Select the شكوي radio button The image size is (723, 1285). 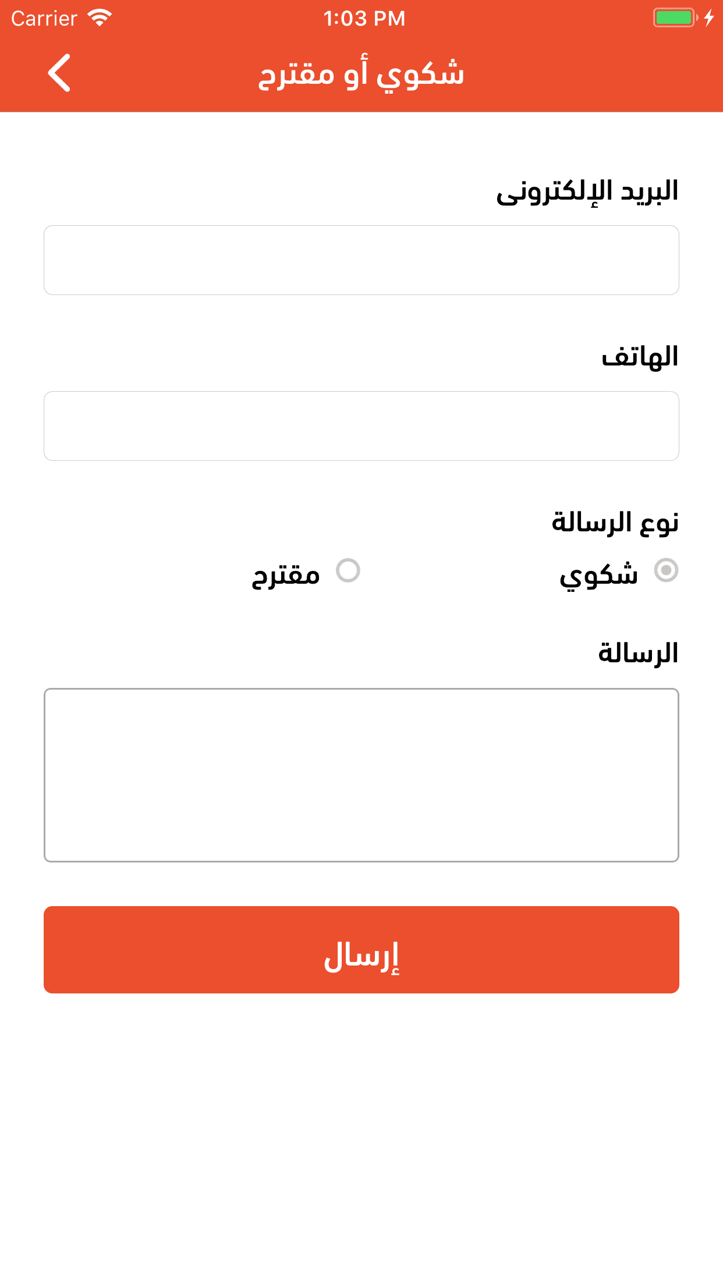(x=666, y=570)
